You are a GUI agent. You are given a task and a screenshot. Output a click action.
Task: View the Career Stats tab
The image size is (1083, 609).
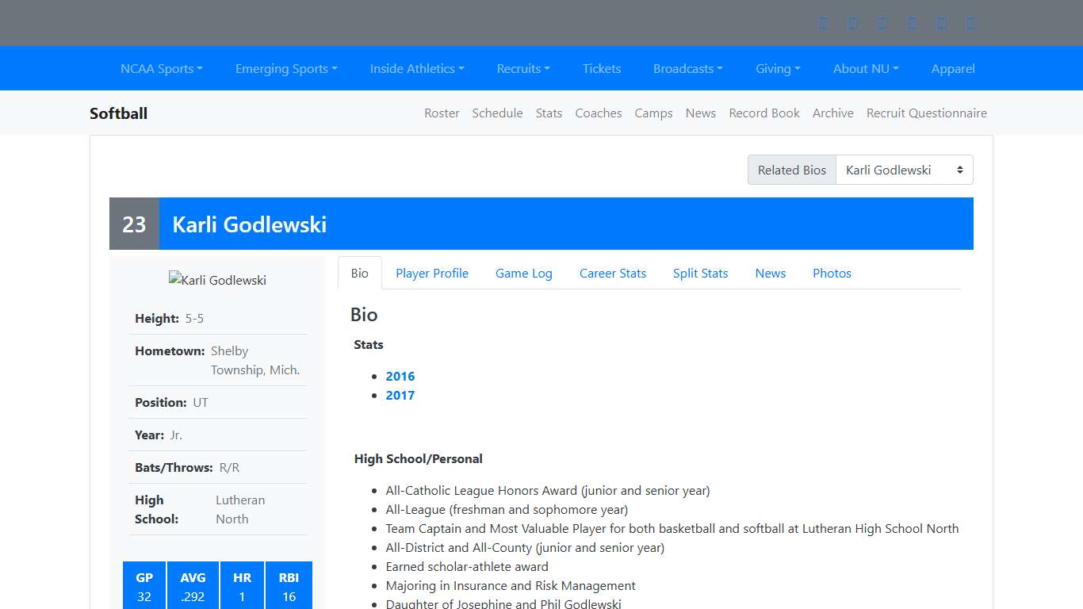[613, 273]
